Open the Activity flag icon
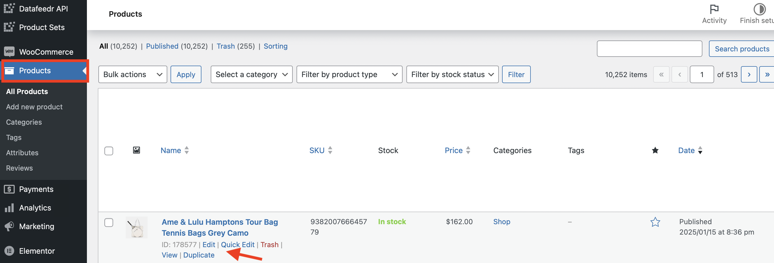 [714, 9]
